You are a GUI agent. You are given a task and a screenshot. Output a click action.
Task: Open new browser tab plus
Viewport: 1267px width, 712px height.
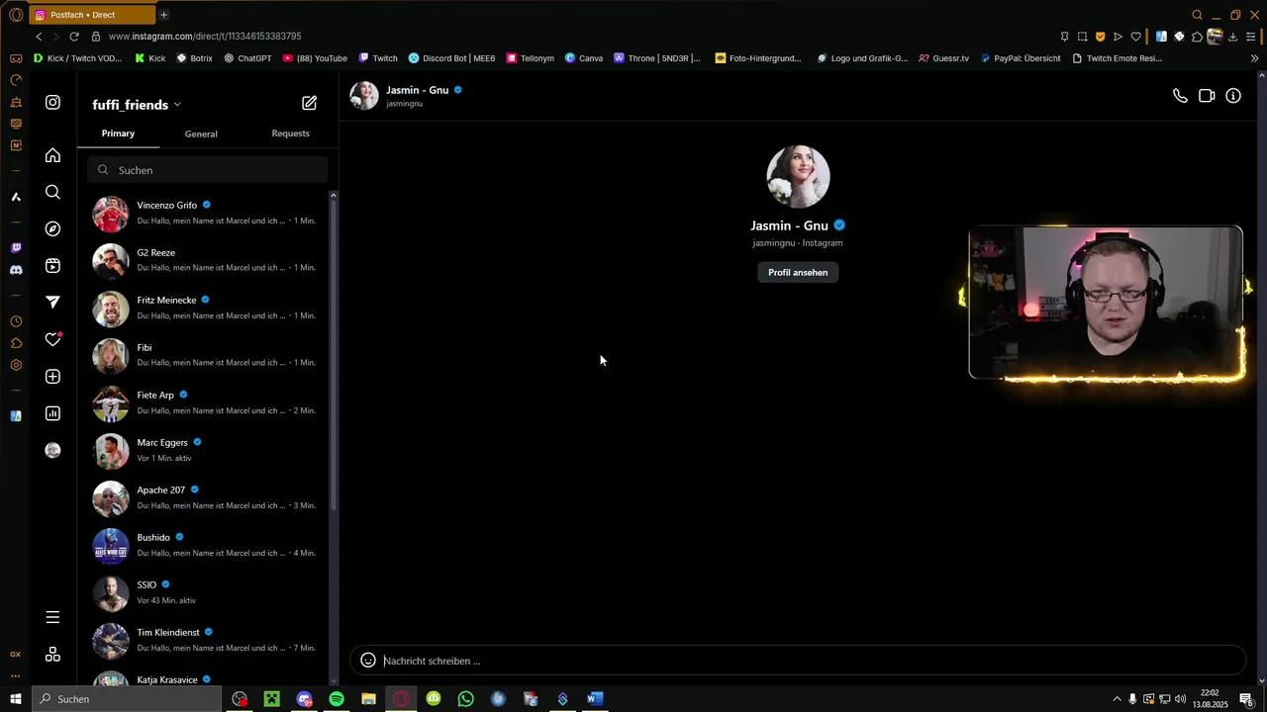(x=163, y=15)
